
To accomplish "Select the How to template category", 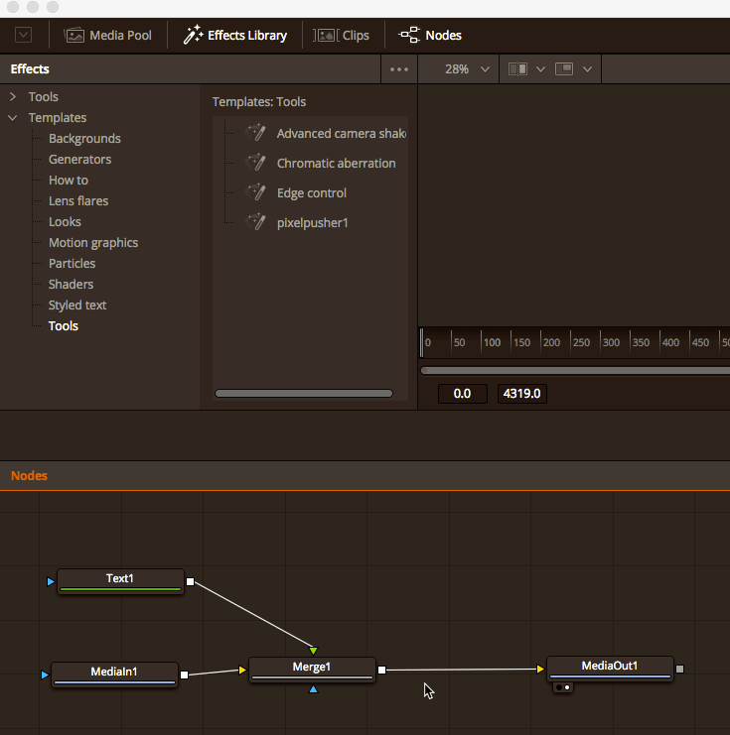I will click(69, 180).
